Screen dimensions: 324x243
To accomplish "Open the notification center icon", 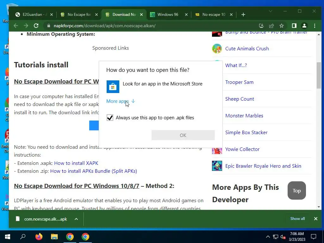I will click(x=314, y=237).
